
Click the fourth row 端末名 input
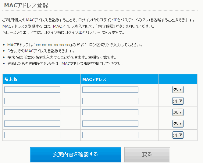pyautogui.click(x=32, y=124)
